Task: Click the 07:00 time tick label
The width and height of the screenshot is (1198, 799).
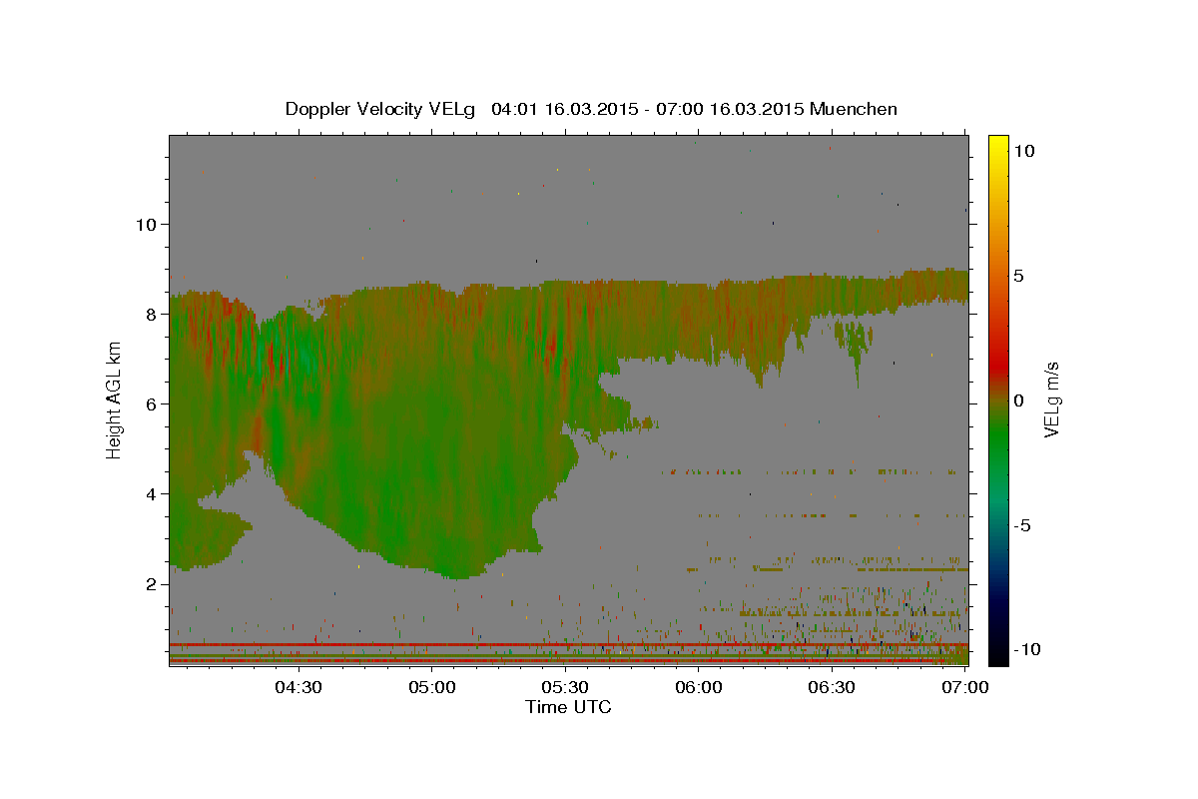Action: pyautogui.click(x=965, y=687)
